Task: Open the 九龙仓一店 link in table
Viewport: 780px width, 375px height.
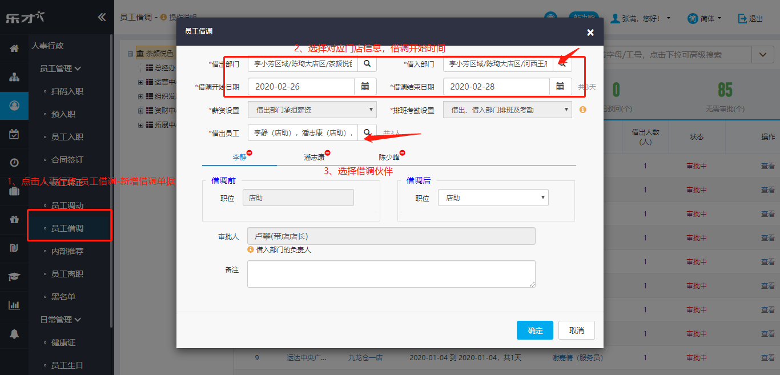Action: [365, 358]
